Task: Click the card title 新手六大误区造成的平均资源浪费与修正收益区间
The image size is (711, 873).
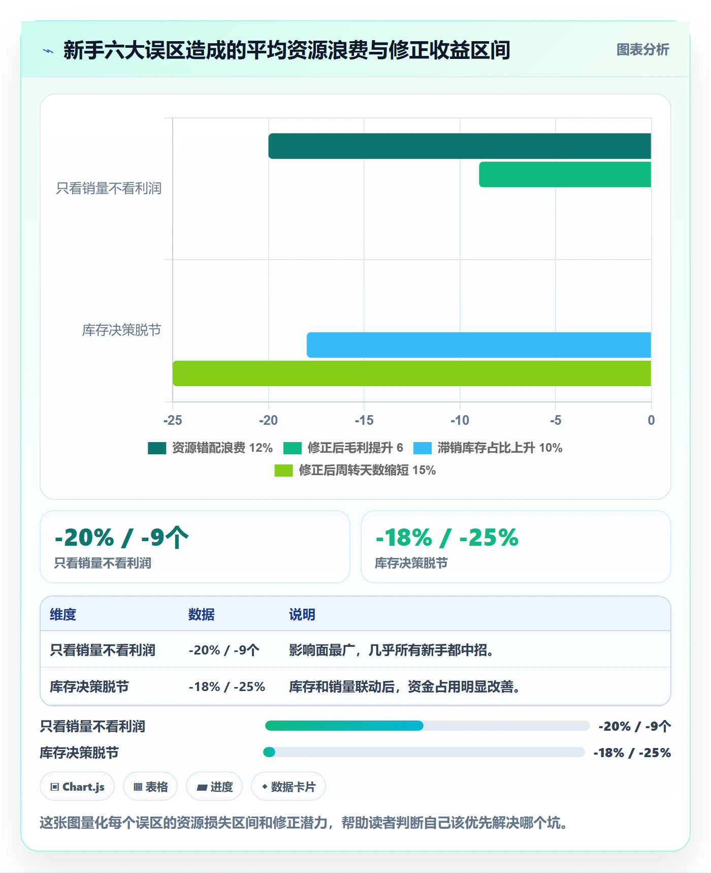Action: click(286, 50)
